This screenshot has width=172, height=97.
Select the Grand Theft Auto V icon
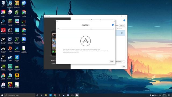17,41
